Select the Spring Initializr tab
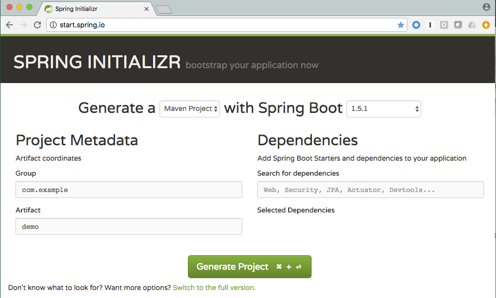The height and width of the screenshot is (298, 496). (97, 9)
